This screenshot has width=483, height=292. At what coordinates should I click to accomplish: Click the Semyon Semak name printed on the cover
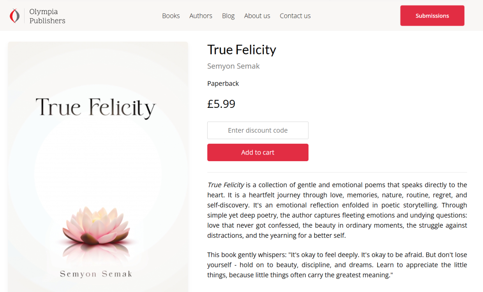96,274
